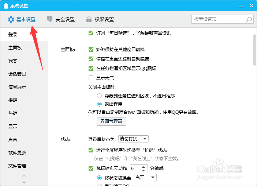The height and width of the screenshot is (186, 257).
Task: Enable the 显示天气 checkbox
Action: click(x=91, y=78)
